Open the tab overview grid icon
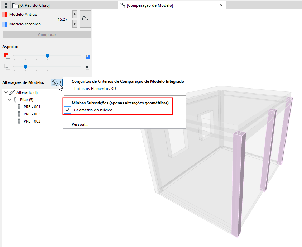This screenshot has width=302, height=247. 6,5
